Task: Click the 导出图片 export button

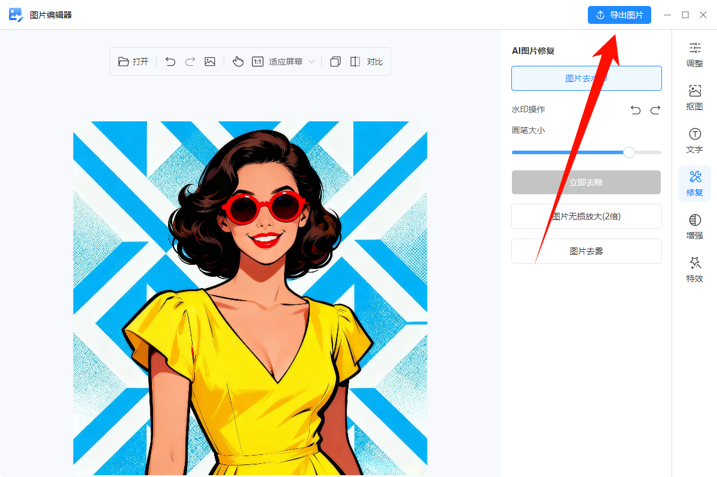Action: point(619,15)
